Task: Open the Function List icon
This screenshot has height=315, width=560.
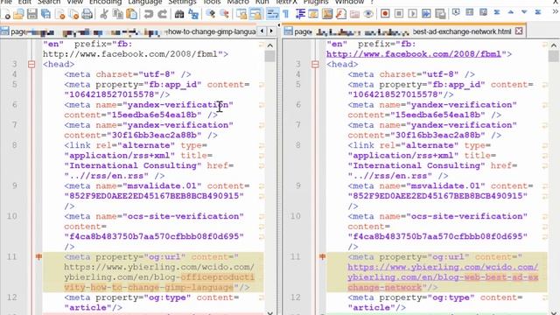Action: 340,14
